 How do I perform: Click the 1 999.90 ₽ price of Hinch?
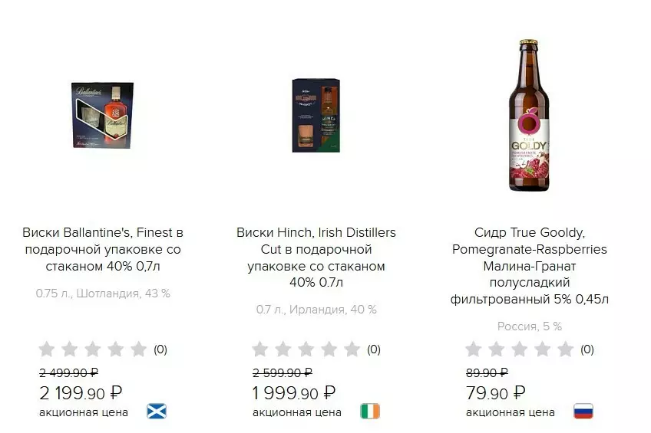point(295,393)
